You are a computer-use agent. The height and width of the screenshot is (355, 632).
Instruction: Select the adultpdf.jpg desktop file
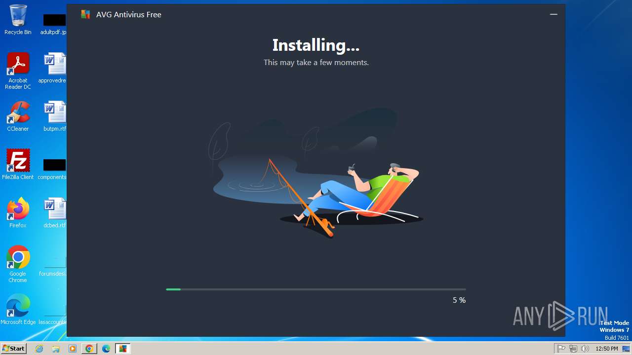[54, 22]
